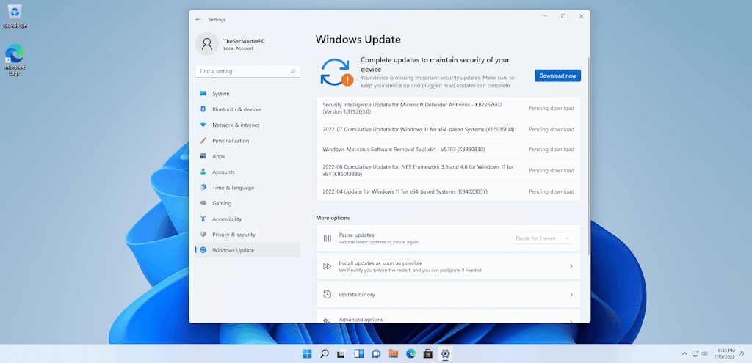Open the Pause for 1 week dropdown arrow
Viewport: 752px width, 363px height.
pos(568,238)
